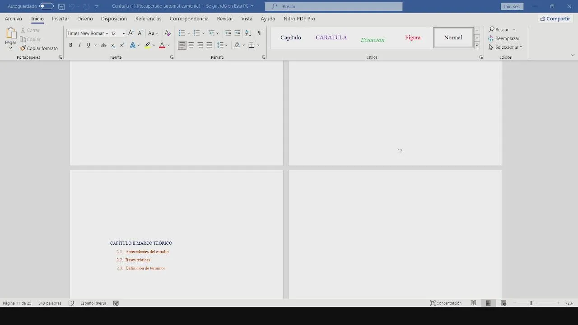Click the text effects A icon
This screenshot has width=578, height=325.
[x=133, y=45]
